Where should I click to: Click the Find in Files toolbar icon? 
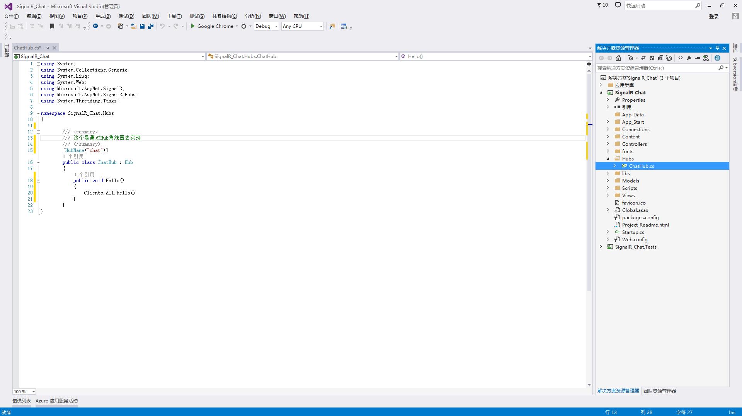[332, 26]
